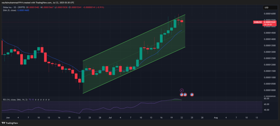Click the lower green channel trend line
The width and height of the screenshot is (280, 126).
[134, 70]
